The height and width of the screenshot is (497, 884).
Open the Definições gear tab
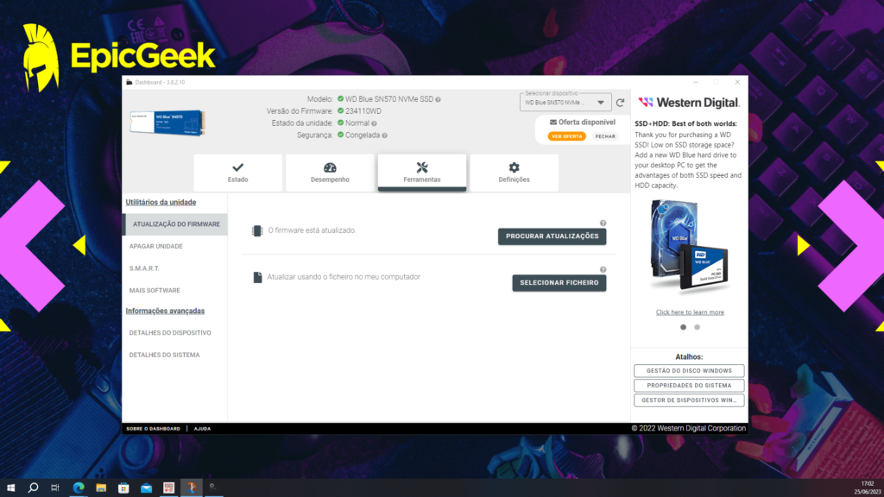[x=514, y=173]
